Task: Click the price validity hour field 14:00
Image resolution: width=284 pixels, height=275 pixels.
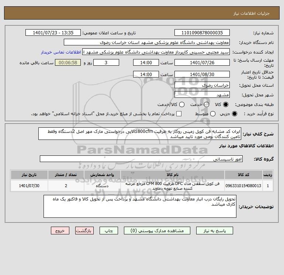Action: [146, 74]
